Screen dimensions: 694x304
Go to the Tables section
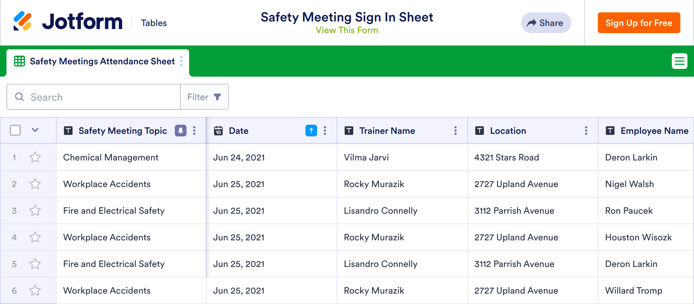point(154,23)
